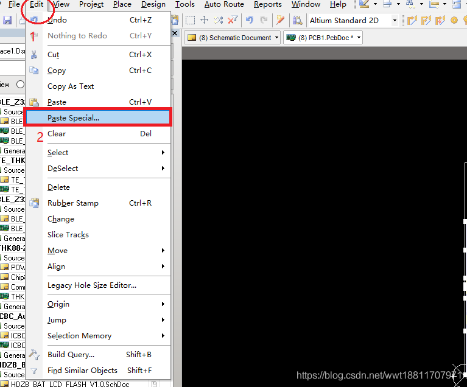Click the Cut scissors icon in Edit menu
The image size is (467, 387).
click(x=34, y=55)
